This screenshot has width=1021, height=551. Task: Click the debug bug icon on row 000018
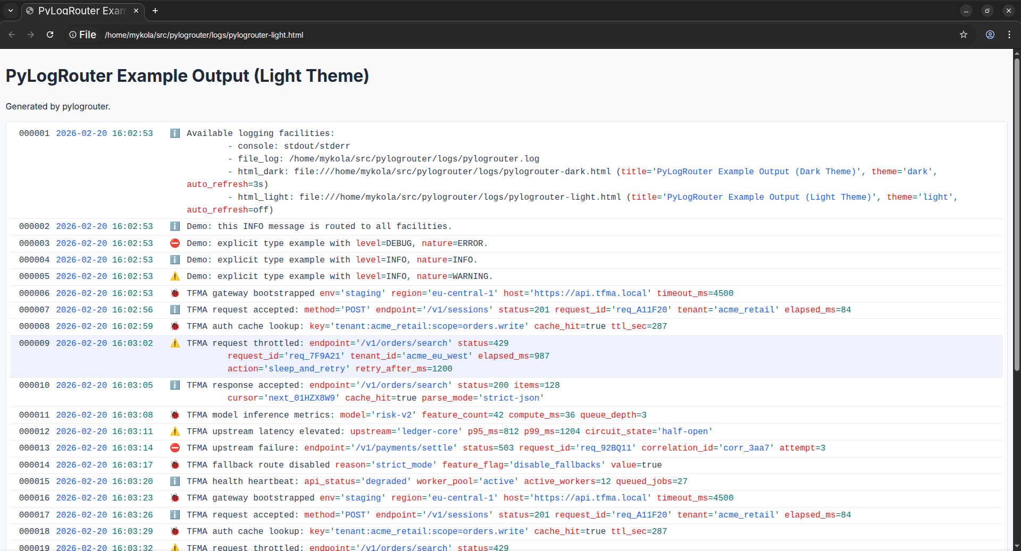coord(174,531)
